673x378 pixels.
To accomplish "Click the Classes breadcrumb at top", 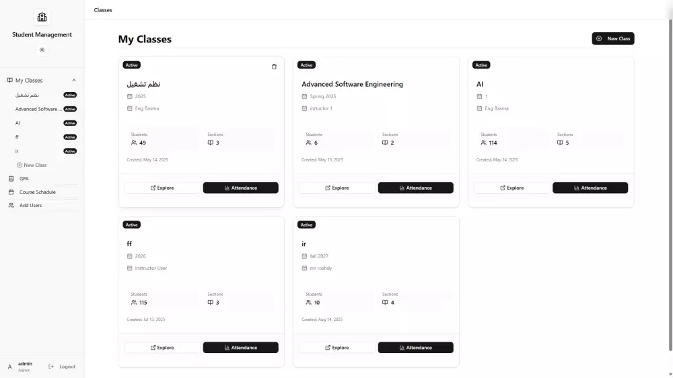I will [103, 10].
